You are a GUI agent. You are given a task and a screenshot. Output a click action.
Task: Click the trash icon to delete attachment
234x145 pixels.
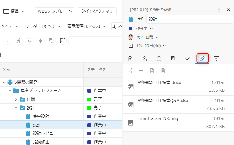[x=163, y=71]
